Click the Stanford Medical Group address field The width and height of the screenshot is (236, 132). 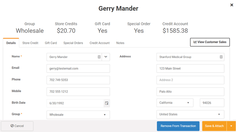190,57
